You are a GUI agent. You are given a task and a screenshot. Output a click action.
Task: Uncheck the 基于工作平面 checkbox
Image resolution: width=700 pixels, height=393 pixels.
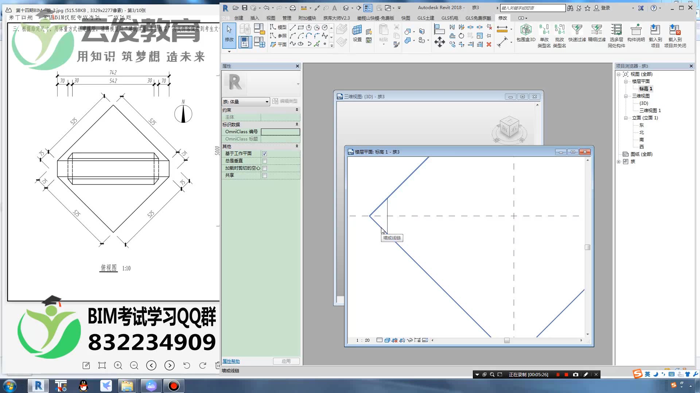click(265, 154)
